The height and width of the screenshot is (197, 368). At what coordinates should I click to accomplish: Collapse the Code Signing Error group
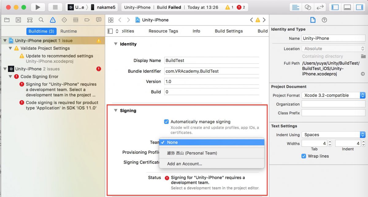pyautogui.click(x=10, y=76)
